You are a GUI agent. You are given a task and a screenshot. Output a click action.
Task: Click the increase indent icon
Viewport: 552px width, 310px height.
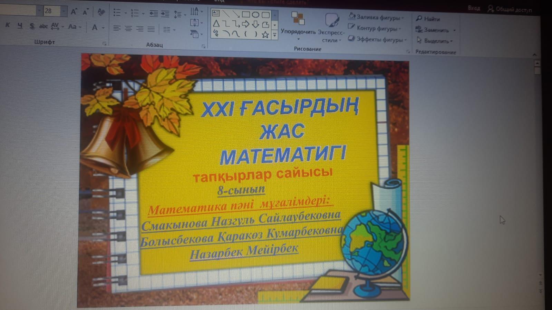click(x=165, y=14)
